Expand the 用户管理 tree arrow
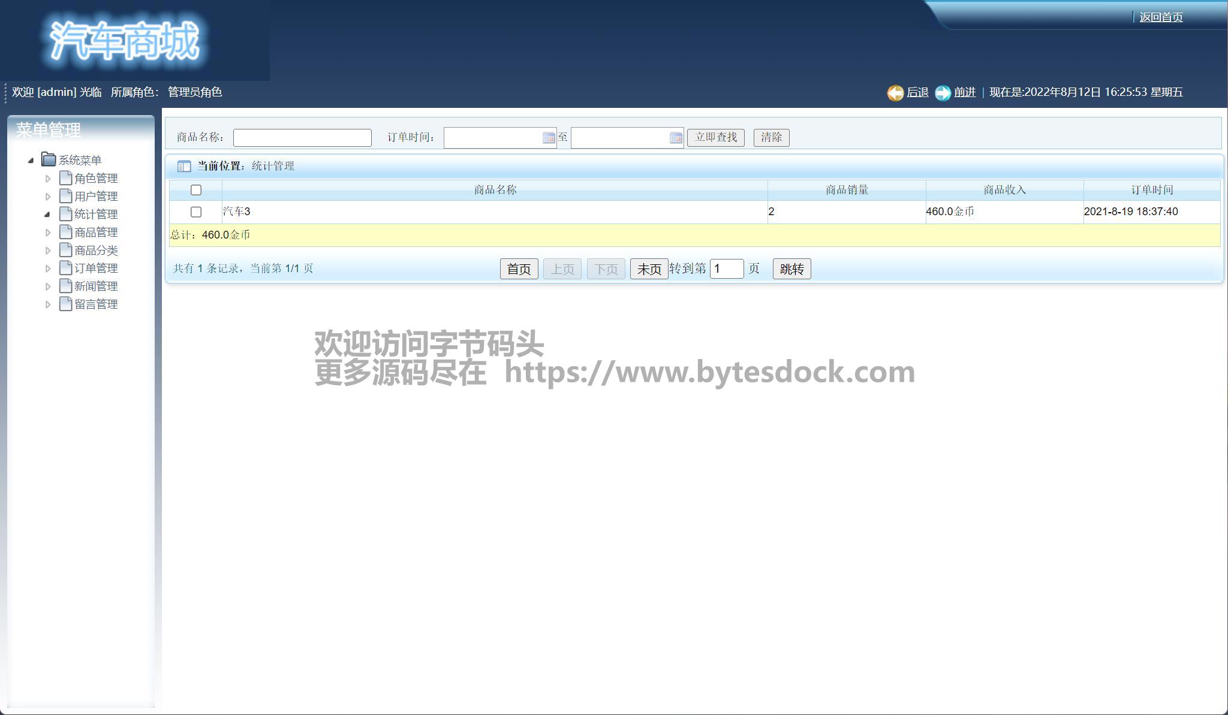 click(x=48, y=197)
